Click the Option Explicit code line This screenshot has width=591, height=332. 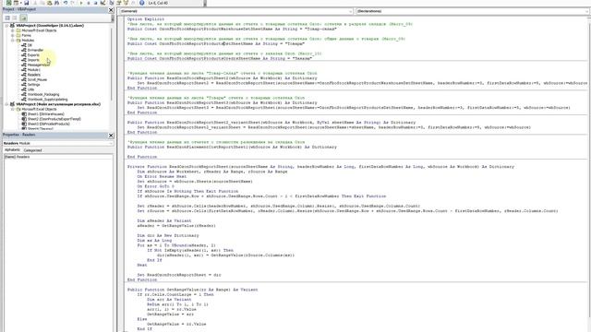pos(146,18)
